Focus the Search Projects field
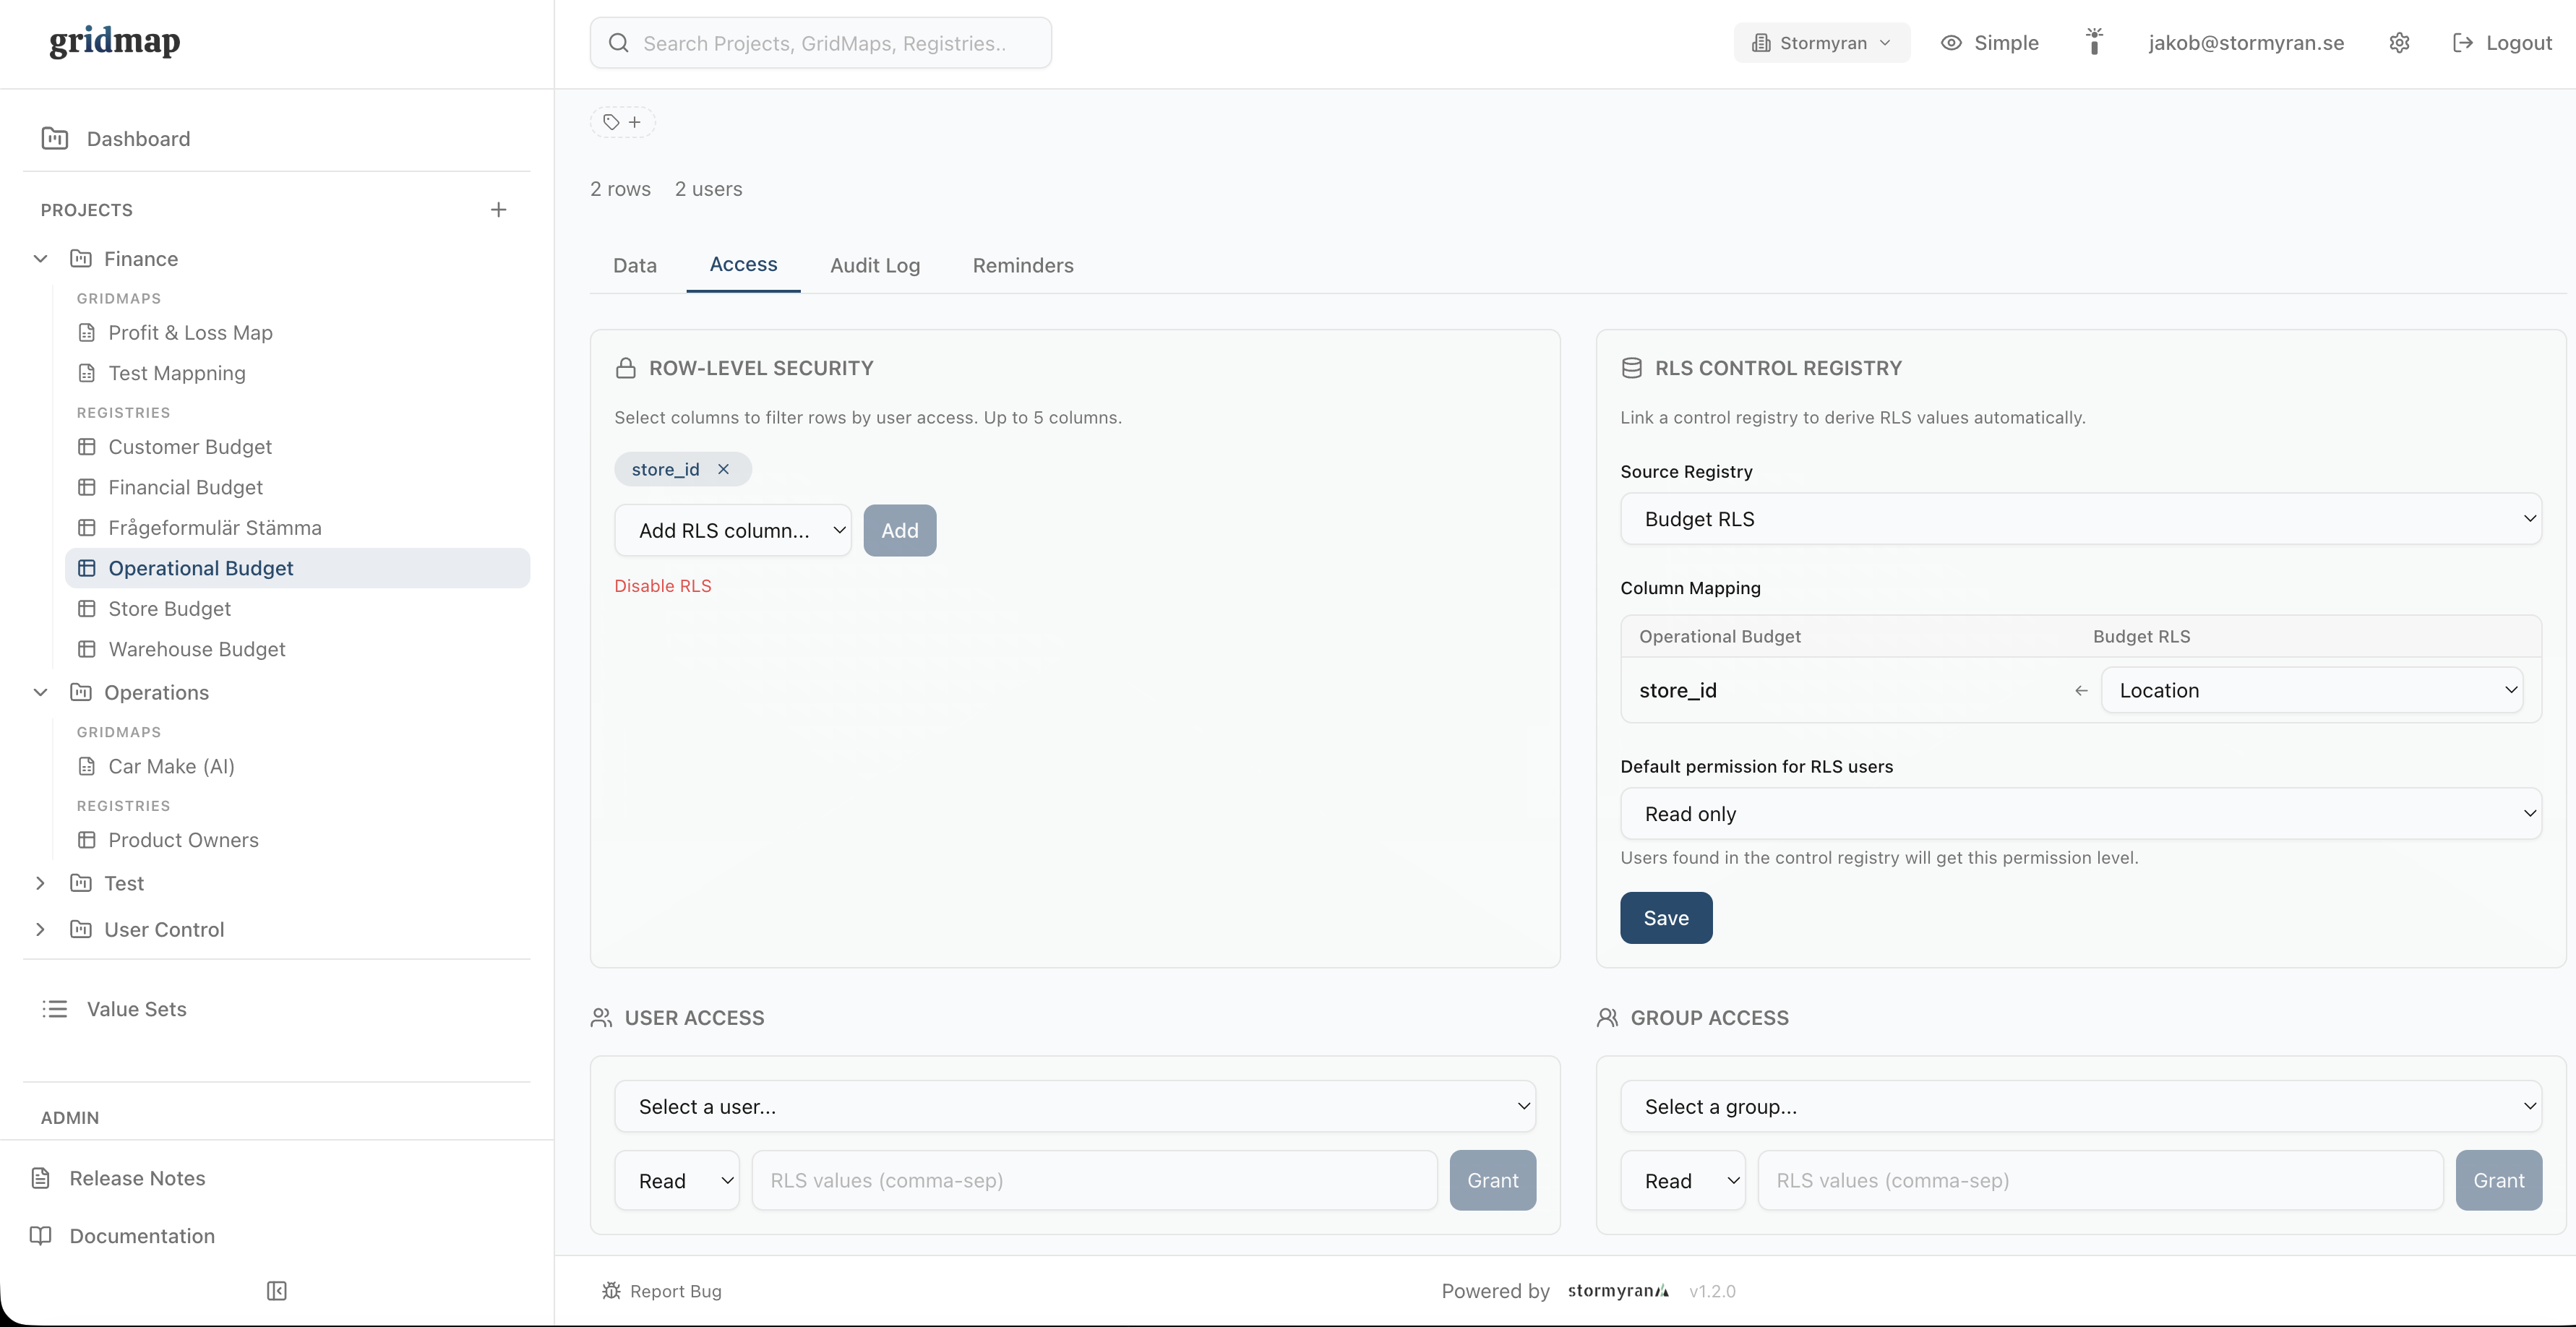The width and height of the screenshot is (2576, 1327). click(821, 43)
